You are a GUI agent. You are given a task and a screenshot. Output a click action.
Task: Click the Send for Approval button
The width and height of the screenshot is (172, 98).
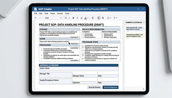pyautogui.click(x=111, y=87)
